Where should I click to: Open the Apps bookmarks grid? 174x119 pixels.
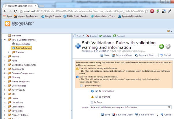click(x=8, y=16)
